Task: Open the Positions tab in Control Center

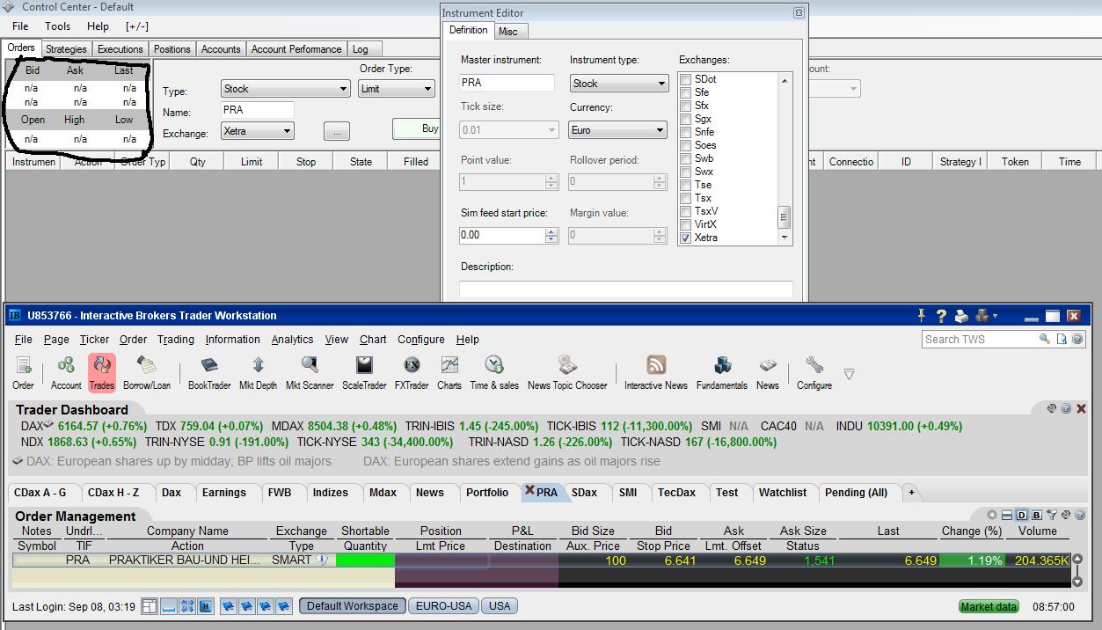Action: tap(172, 49)
